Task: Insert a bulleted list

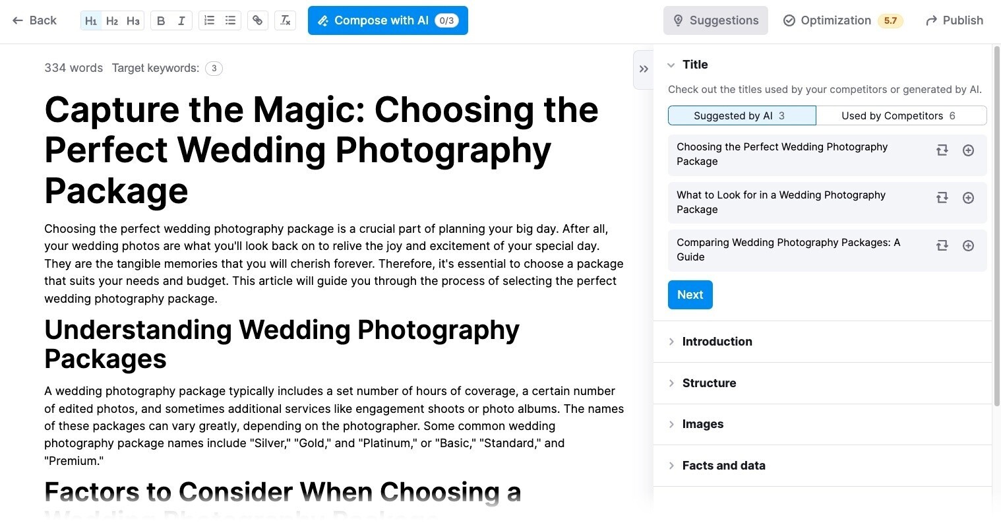Action: (x=229, y=20)
